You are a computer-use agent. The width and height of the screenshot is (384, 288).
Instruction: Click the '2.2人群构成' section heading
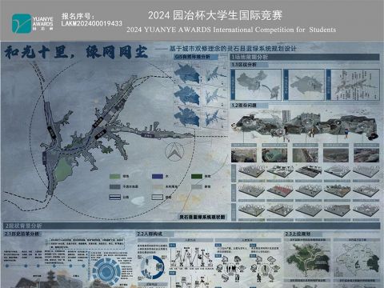[x=150, y=234]
